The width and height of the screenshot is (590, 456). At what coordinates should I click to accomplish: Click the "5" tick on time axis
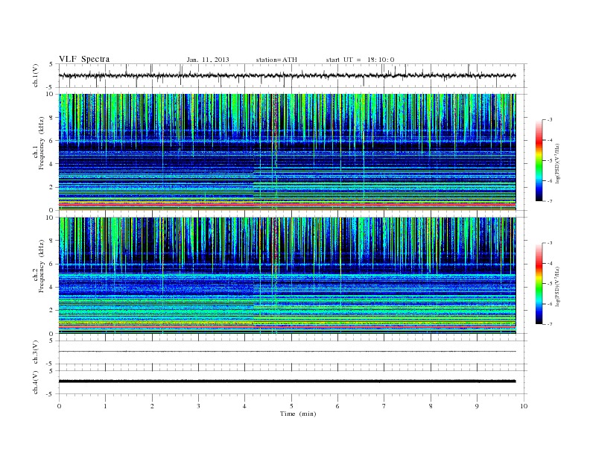(291, 406)
